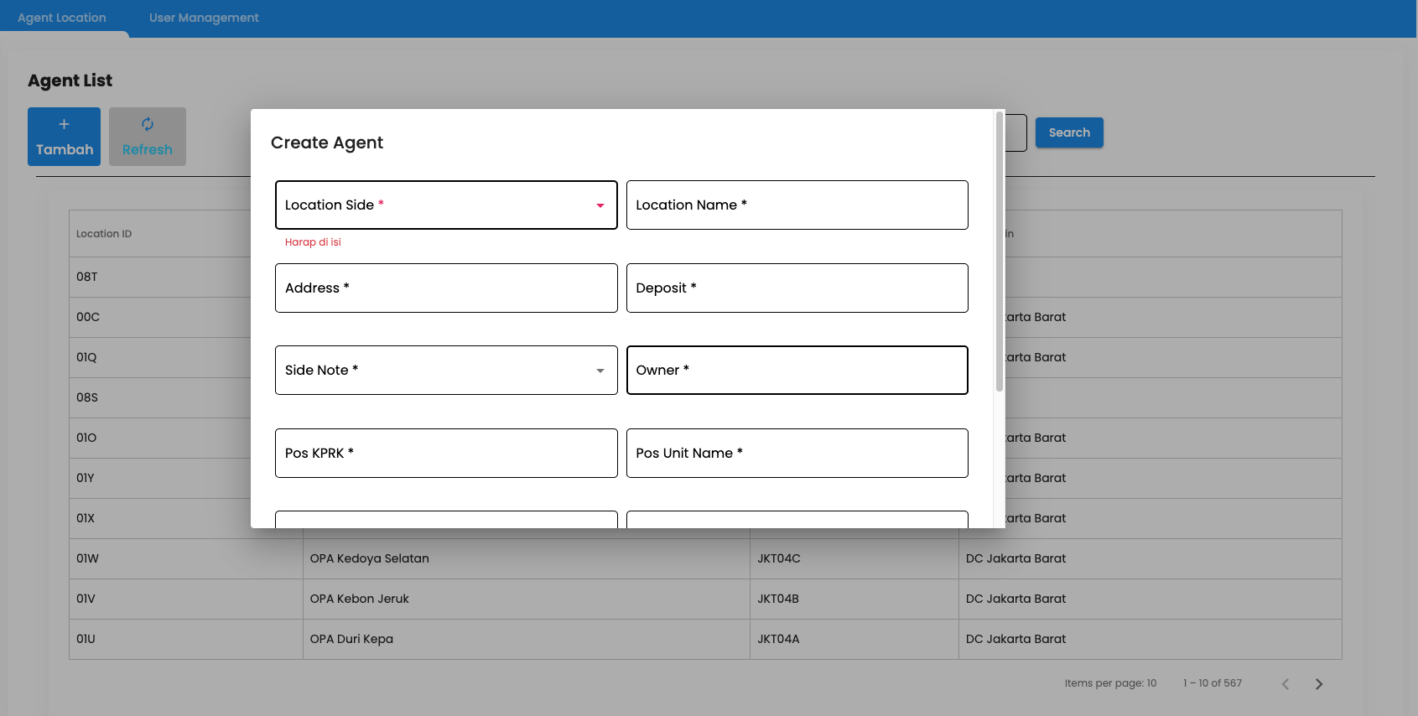The height and width of the screenshot is (716, 1418).
Task: Click into the Address input field
Action: coord(446,288)
